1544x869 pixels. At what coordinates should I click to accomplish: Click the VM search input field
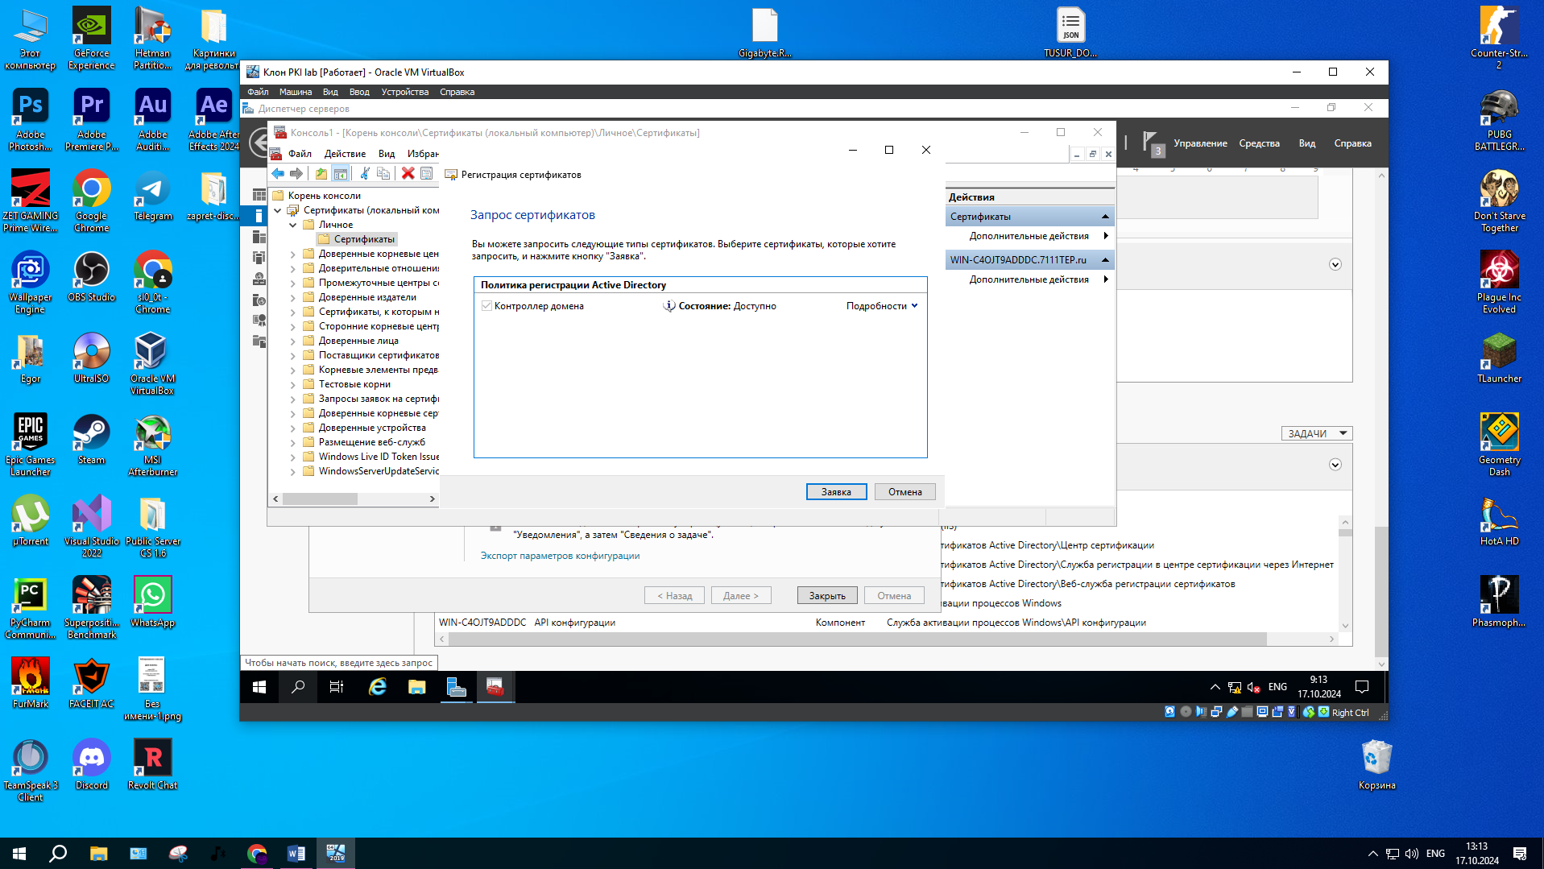click(x=338, y=663)
